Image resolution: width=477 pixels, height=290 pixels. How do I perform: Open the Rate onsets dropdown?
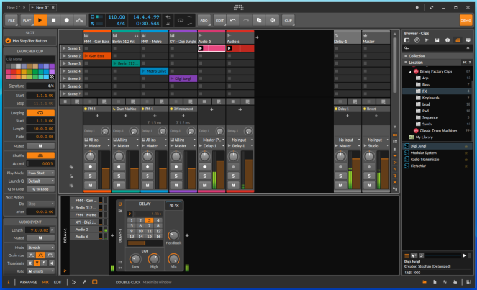pyautogui.click(x=40, y=271)
